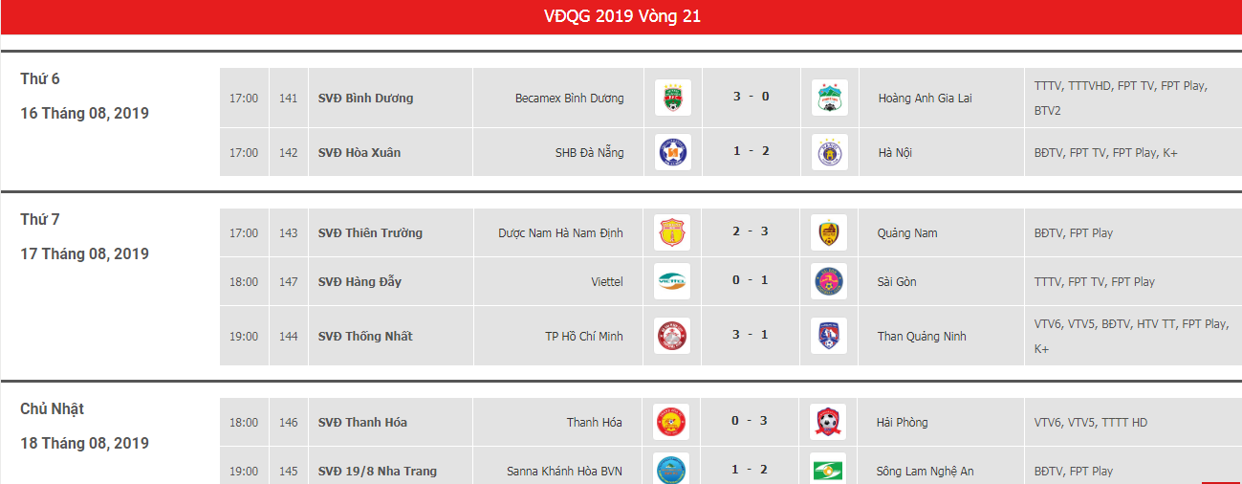Click the Thứ 7 17 Tháng 08 date heading
The height and width of the screenshot is (484, 1242).
pos(84,237)
